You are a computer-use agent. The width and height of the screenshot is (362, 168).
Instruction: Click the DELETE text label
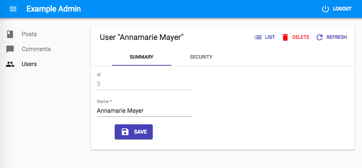pyautogui.click(x=301, y=37)
